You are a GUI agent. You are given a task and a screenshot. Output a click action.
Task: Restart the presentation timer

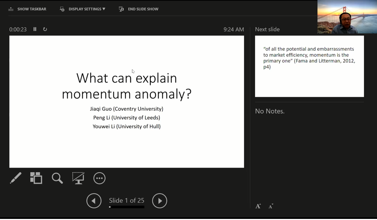(45, 29)
